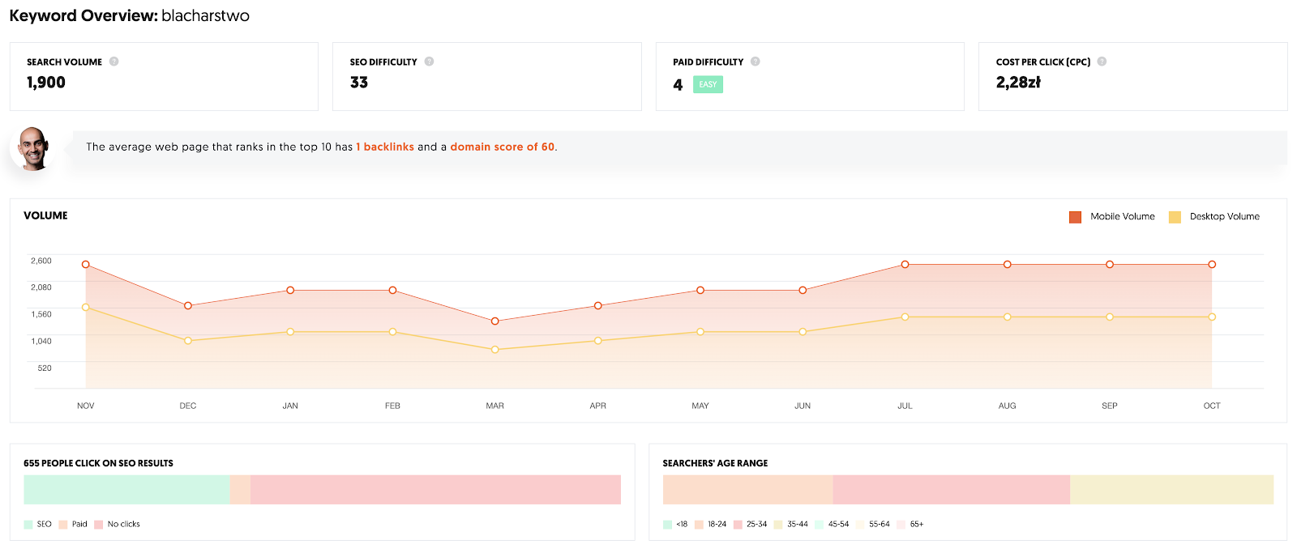1297x553 pixels.
Task: Select the NOV desktop volume data point
Action: [x=86, y=308]
